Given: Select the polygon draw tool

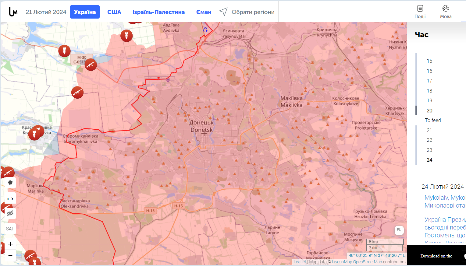Looking at the screenshot, I should (x=10, y=183).
